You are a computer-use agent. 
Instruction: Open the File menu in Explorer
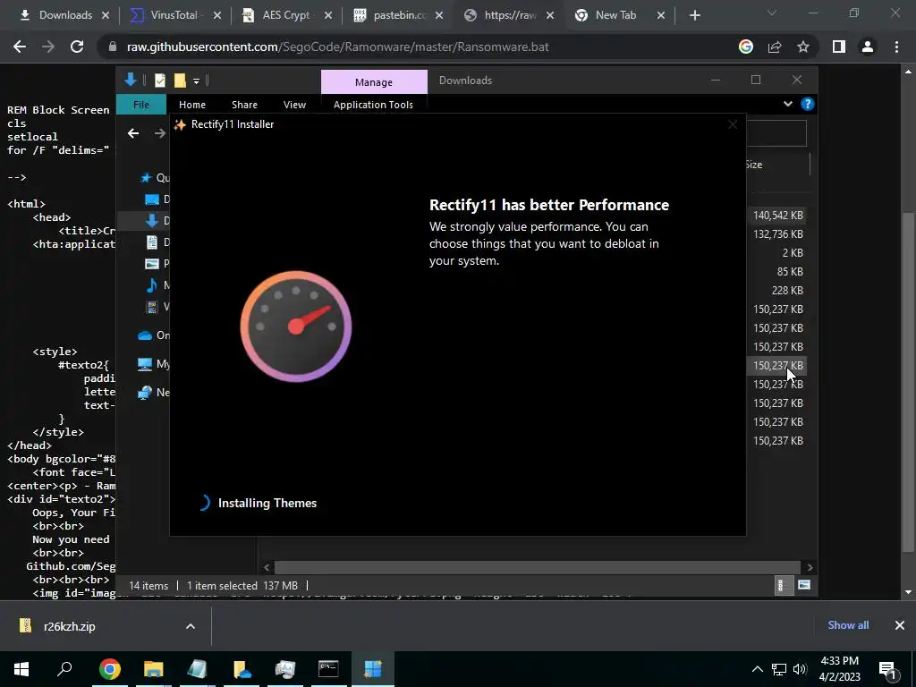[x=140, y=105]
